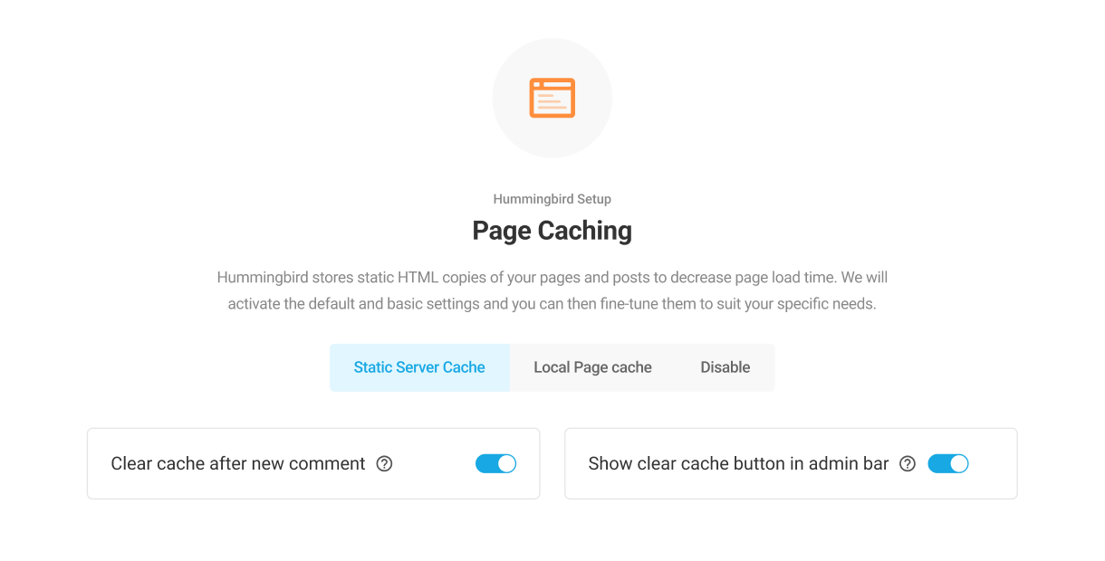The image size is (1105, 561).
Task: Click the "Hummingbird Setup" label
Action: click(552, 198)
